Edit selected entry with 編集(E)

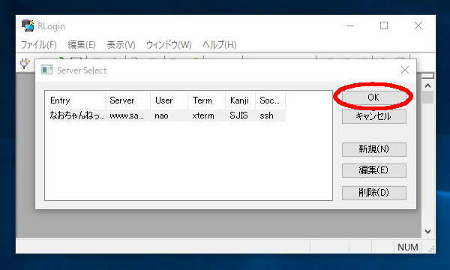374,170
